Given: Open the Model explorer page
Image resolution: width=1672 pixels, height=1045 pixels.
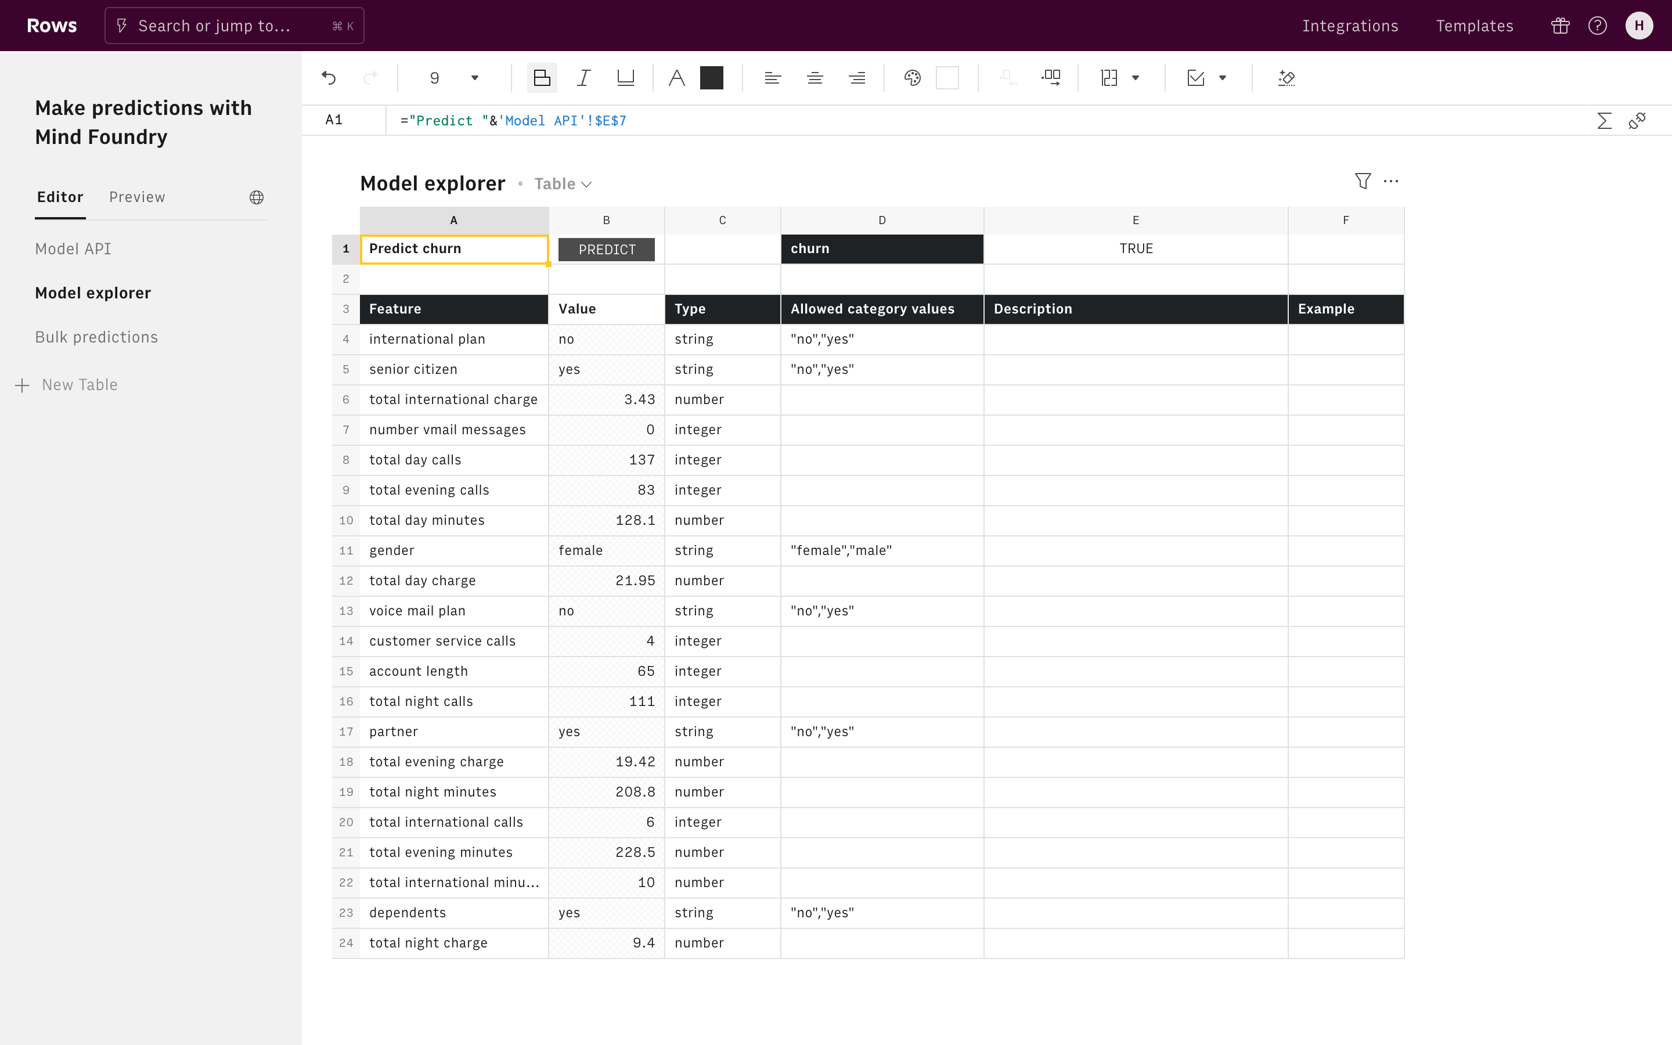Looking at the screenshot, I should (x=92, y=293).
